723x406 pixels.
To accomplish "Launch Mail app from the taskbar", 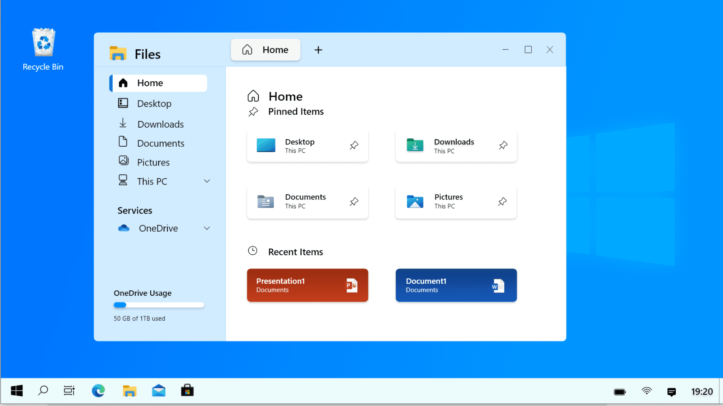I will point(158,391).
